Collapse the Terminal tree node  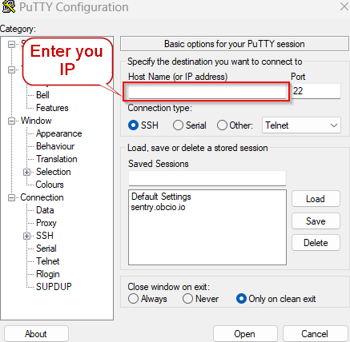point(11,70)
